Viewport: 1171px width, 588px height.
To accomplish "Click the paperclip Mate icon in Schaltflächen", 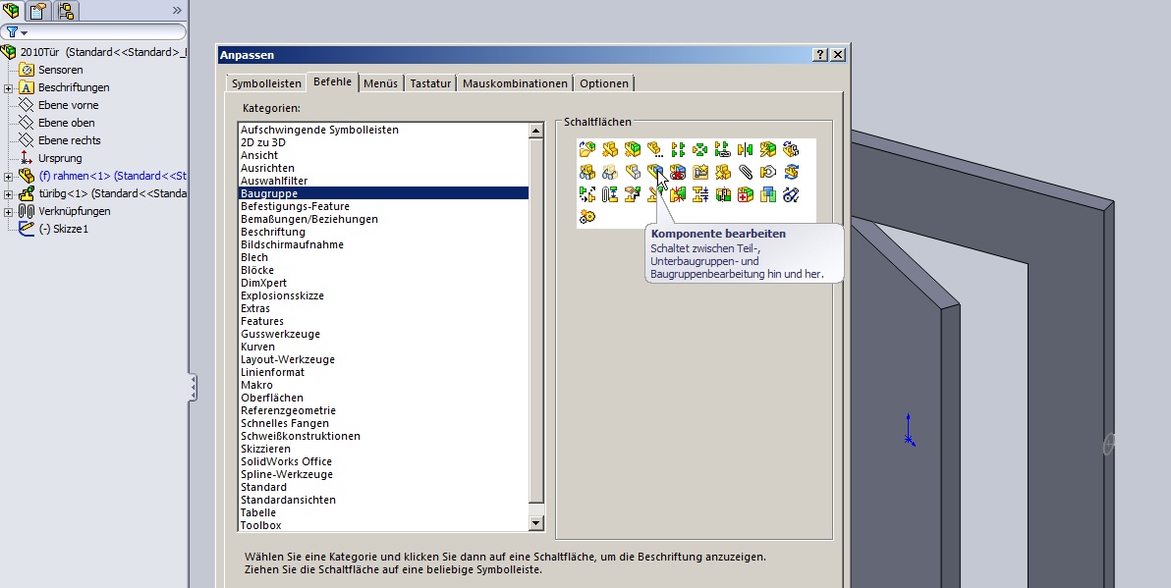I will pos(746,173).
